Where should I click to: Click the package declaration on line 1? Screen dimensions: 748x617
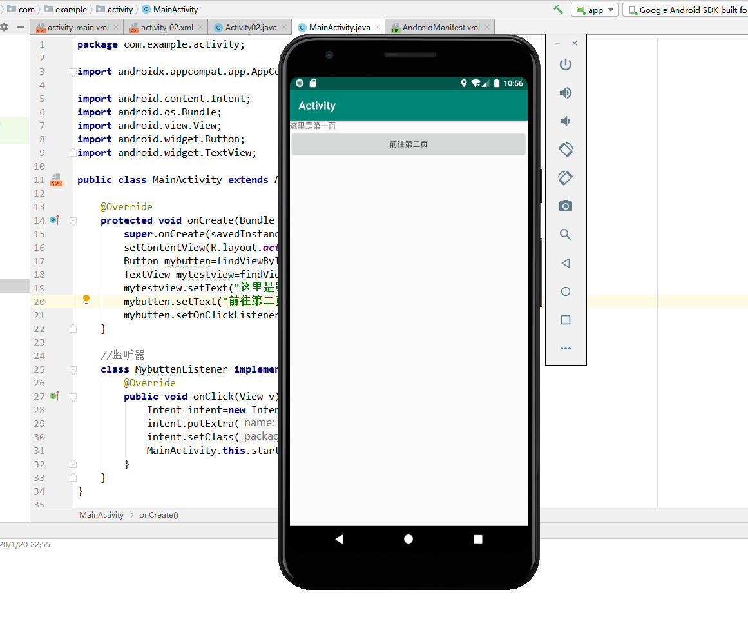pyautogui.click(x=161, y=44)
